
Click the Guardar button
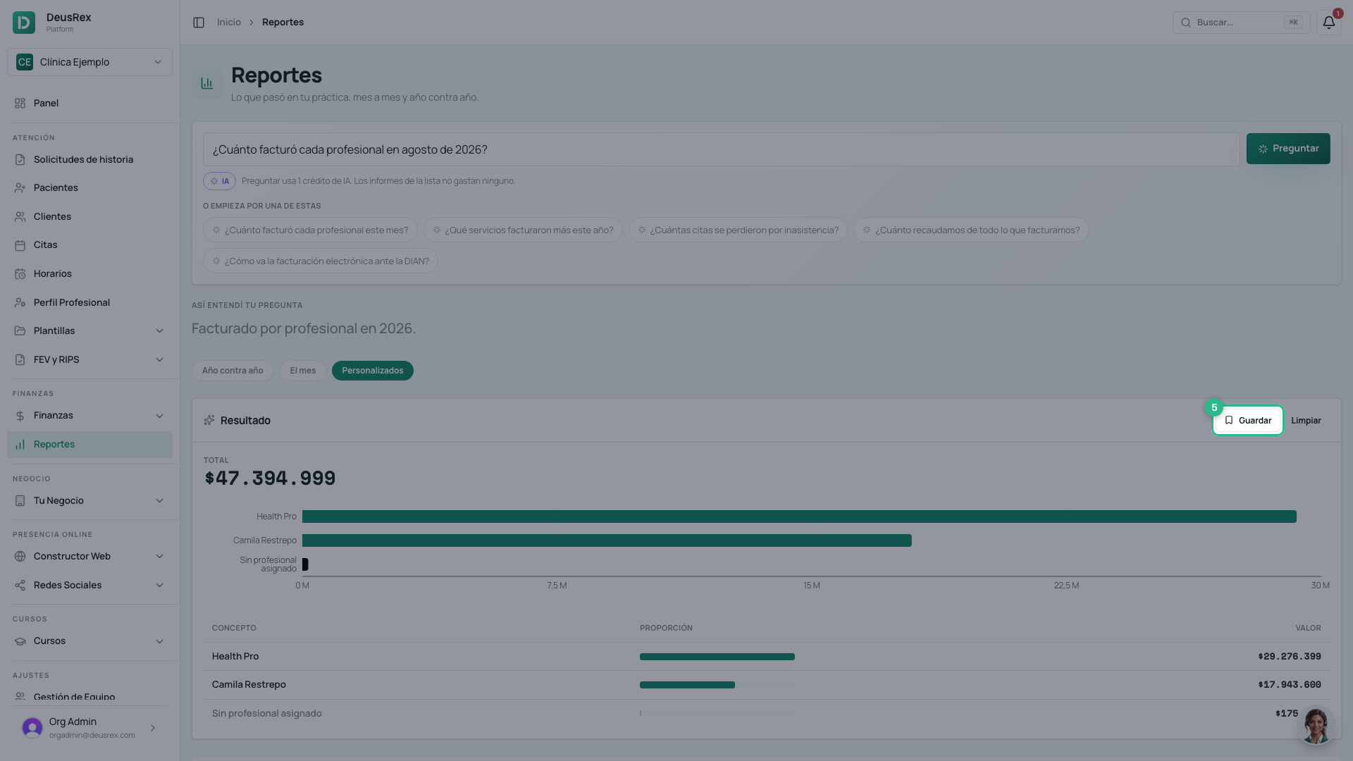[x=1247, y=421]
